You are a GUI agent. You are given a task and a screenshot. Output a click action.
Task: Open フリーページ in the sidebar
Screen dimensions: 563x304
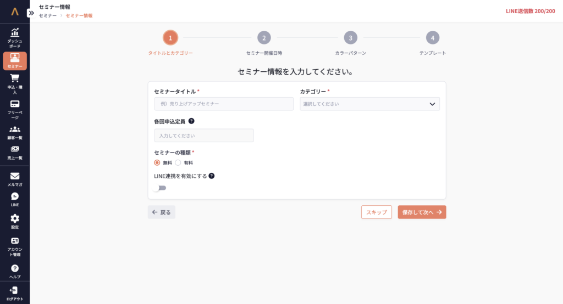point(15,104)
